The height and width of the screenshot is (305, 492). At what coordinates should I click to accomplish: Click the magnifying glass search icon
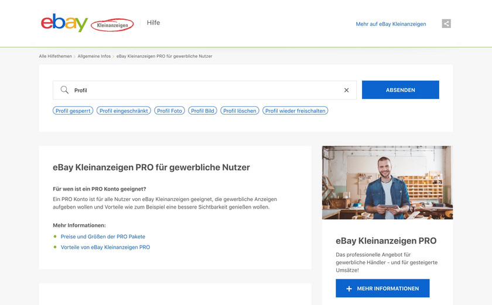[64, 90]
